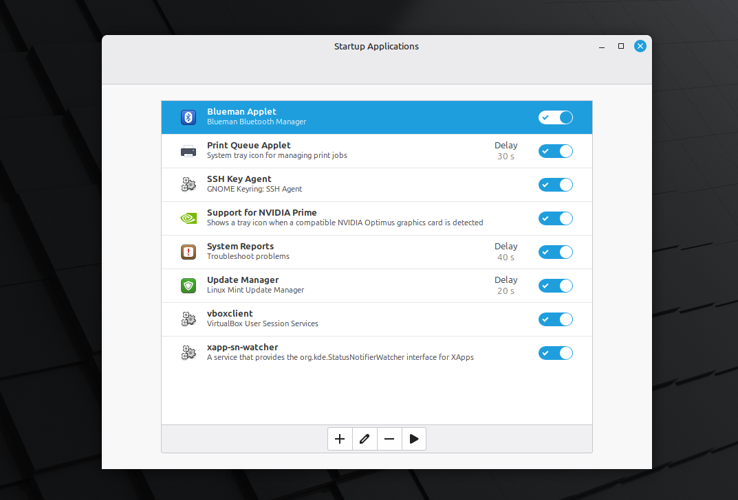Disable the xapp-sn-watcher service toggle
The width and height of the screenshot is (738, 500).
tap(555, 352)
